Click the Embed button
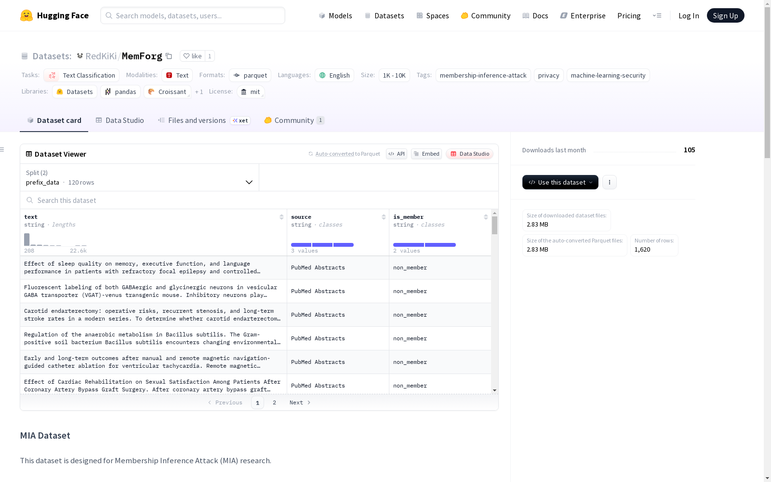771x482 pixels. point(426,154)
